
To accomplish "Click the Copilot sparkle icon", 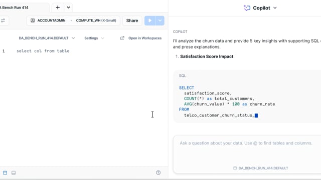I will pos(247,8).
